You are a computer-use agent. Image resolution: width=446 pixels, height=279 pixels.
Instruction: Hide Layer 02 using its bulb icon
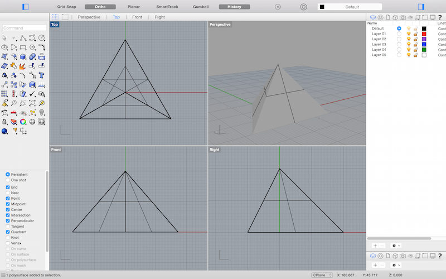point(409,39)
